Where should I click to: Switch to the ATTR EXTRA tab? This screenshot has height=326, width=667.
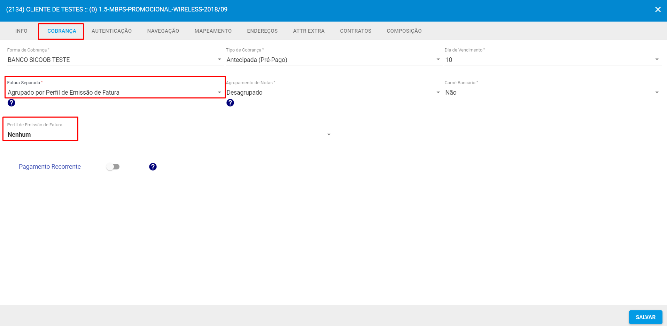point(309,31)
